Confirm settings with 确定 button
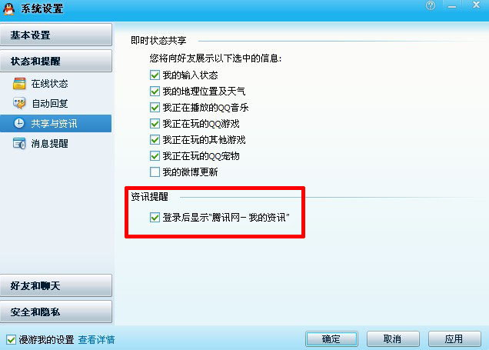This screenshot has width=489, height=350. click(x=331, y=338)
